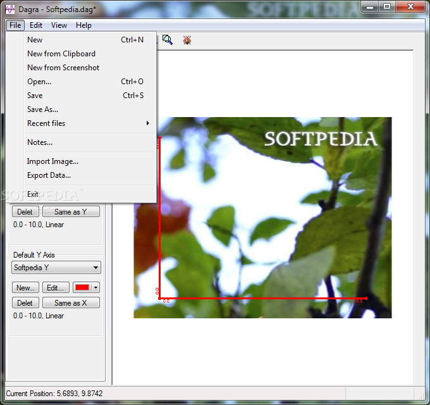This screenshot has width=430, height=405.
Task: Maximize the Dagra window
Action: coord(387,7)
